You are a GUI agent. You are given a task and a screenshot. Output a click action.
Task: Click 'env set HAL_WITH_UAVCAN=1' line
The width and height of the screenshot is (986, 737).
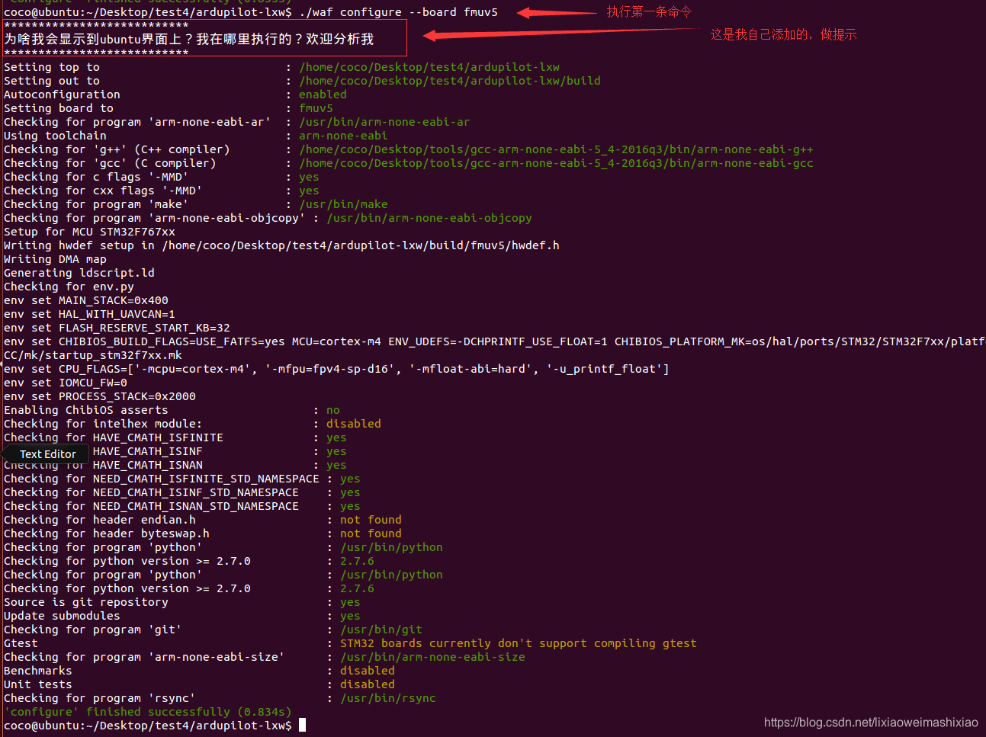point(89,314)
